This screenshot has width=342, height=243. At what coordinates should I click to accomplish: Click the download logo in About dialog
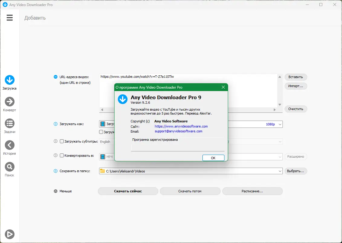(x=123, y=99)
